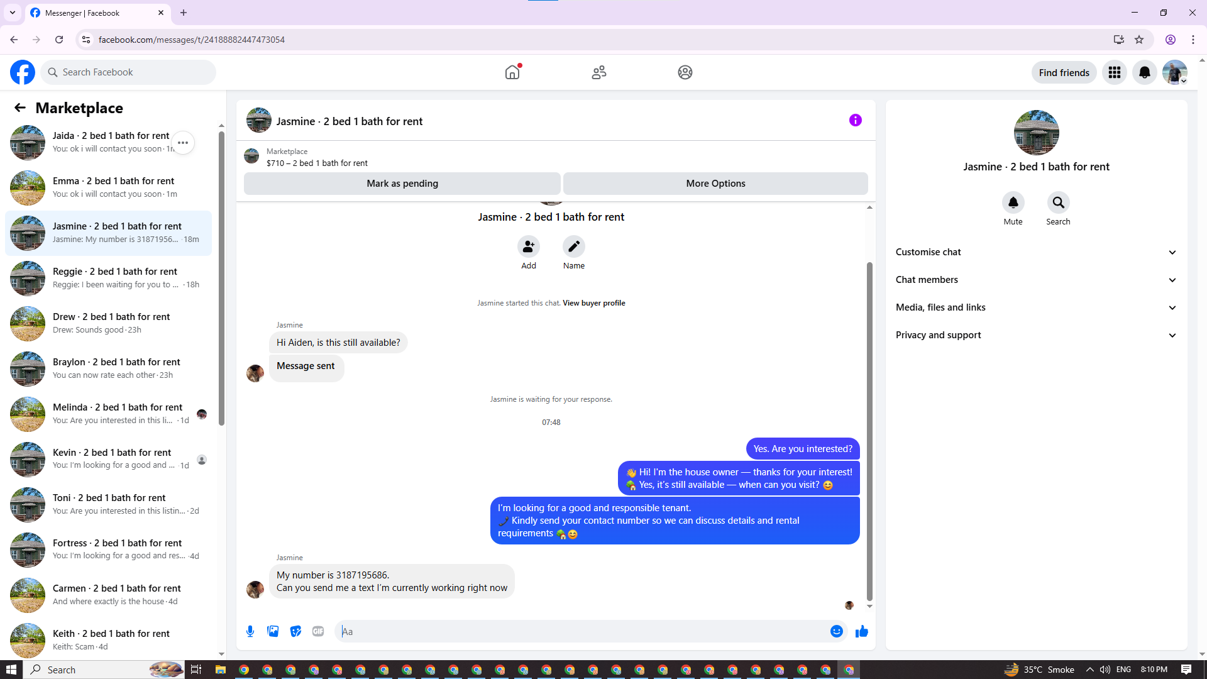Open the Marketplace listing $710 link
1207x679 pixels.
tap(317, 163)
